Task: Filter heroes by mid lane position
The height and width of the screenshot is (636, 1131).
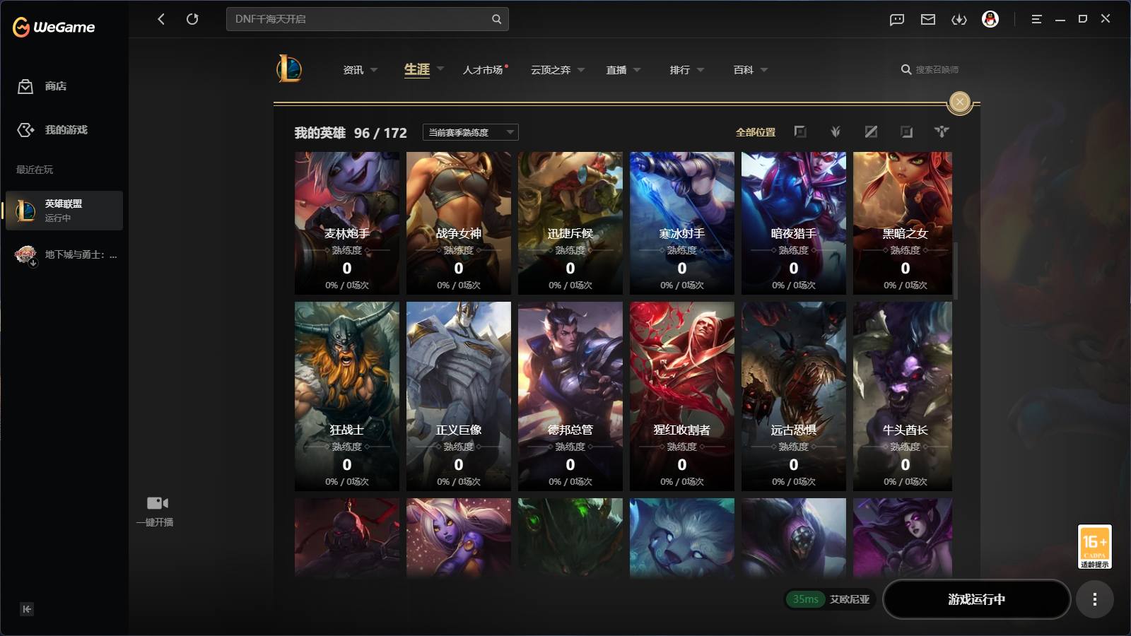Action: pos(871,131)
